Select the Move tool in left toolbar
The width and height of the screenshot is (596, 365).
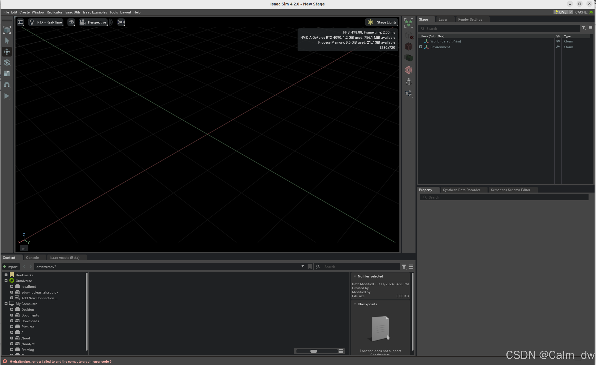click(x=7, y=52)
